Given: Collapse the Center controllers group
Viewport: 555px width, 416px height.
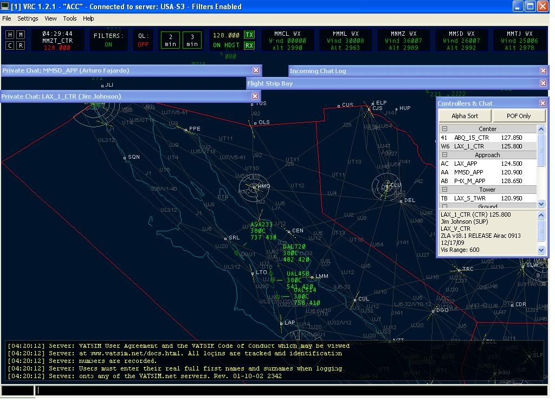Looking at the screenshot, I should coord(444,129).
